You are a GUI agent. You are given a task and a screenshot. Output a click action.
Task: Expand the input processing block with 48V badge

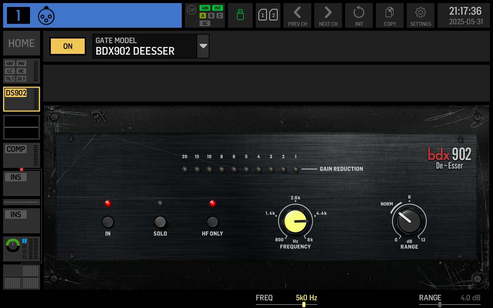pyautogui.click(x=21, y=71)
